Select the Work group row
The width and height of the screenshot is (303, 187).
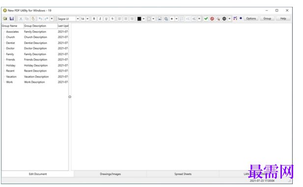click(35, 82)
